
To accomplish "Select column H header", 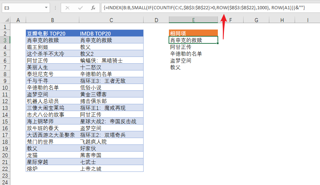I will coord(282,20).
